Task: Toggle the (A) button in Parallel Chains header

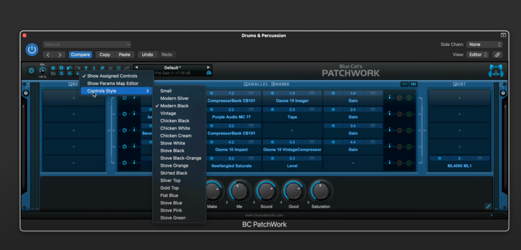Action: click(x=413, y=84)
